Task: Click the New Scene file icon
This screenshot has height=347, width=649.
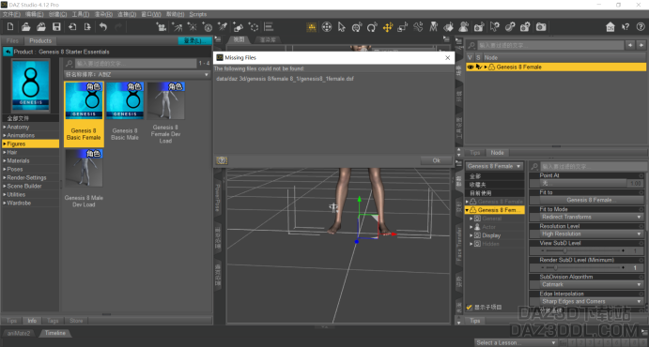Action: (x=10, y=27)
